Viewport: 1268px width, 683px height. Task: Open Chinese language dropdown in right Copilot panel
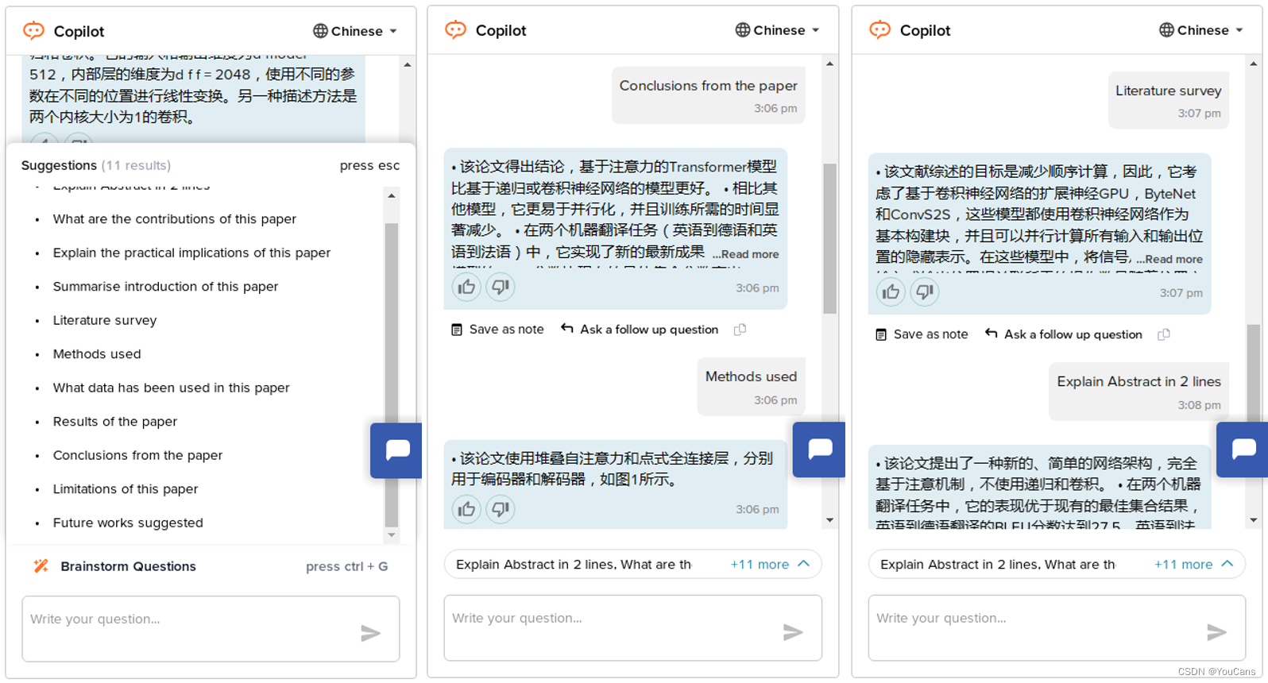click(1201, 30)
